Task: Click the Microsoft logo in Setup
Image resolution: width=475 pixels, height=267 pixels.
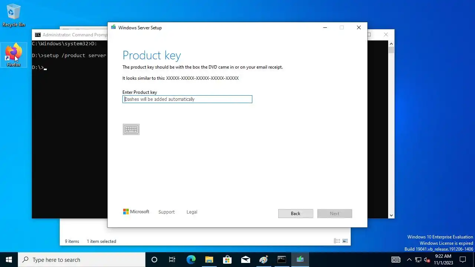Action: pyautogui.click(x=136, y=212)
